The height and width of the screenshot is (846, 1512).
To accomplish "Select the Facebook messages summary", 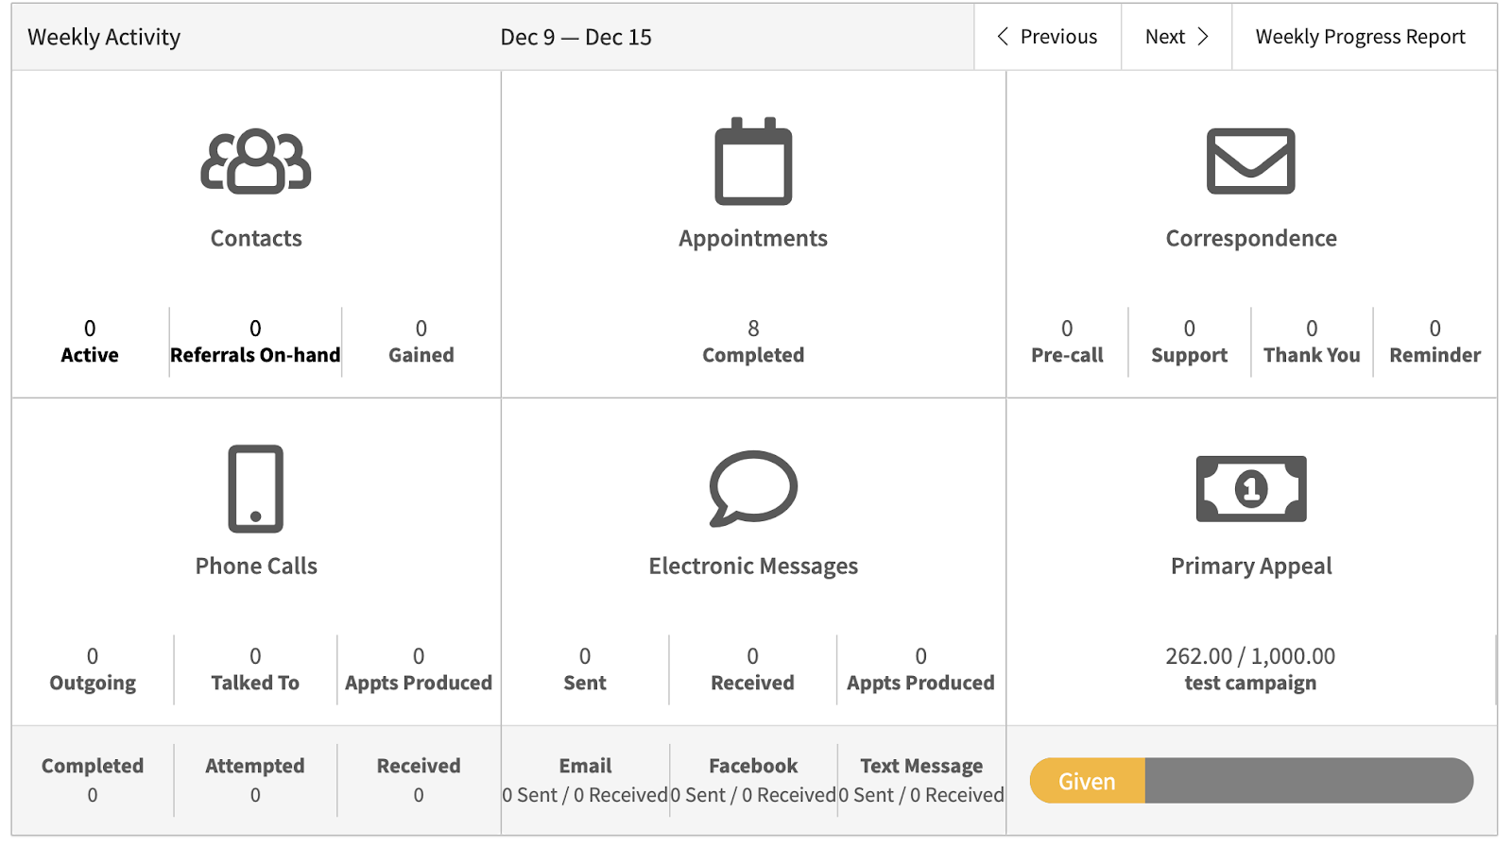I will 753,780.
